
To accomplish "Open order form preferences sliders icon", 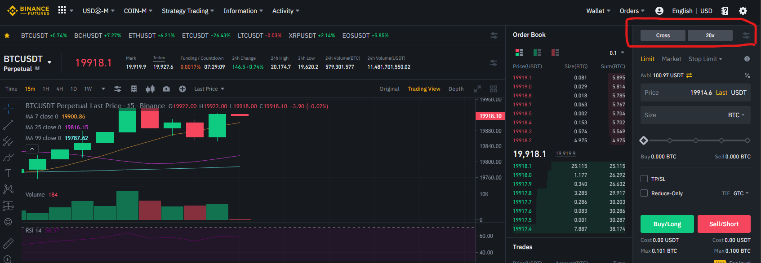I will (x=746, y=35).
